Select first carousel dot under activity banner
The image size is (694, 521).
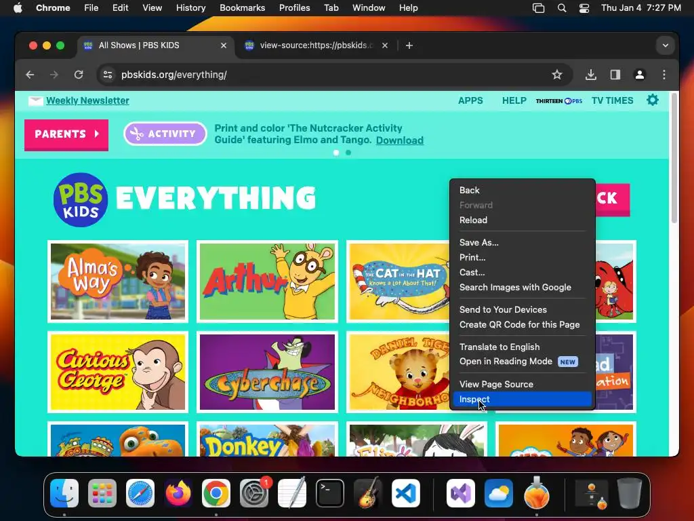click(336, 153)
